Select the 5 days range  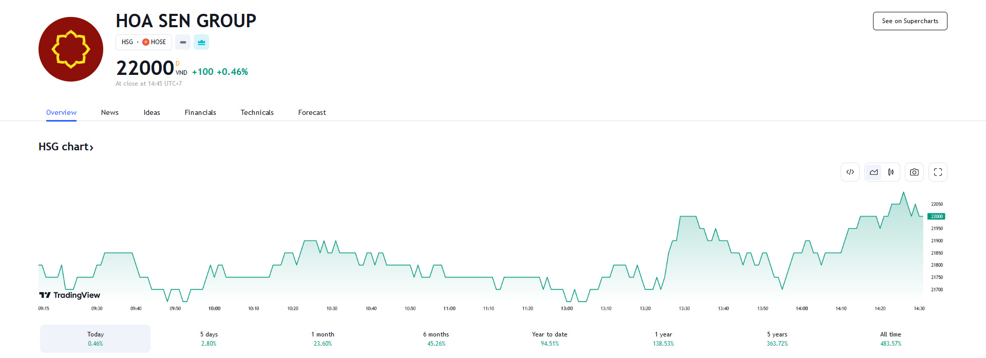coord(209,339)
